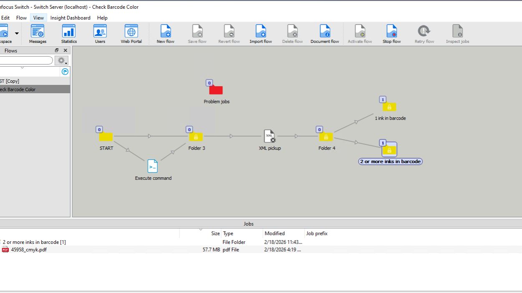
Task: Click the Activate flow toolbar button
Action: pos(360,34)
